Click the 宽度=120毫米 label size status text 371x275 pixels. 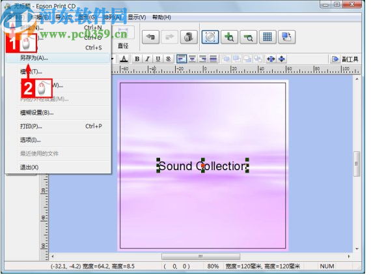(243, 267)
